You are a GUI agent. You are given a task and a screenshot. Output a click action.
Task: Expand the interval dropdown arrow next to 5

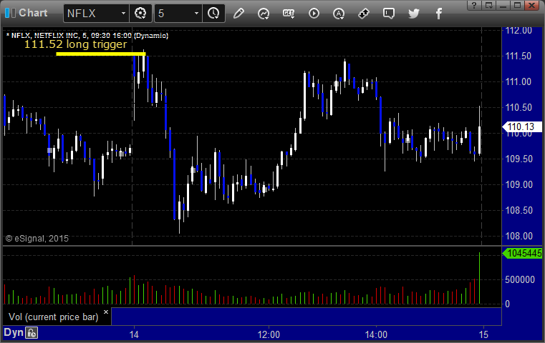[196, 14]
